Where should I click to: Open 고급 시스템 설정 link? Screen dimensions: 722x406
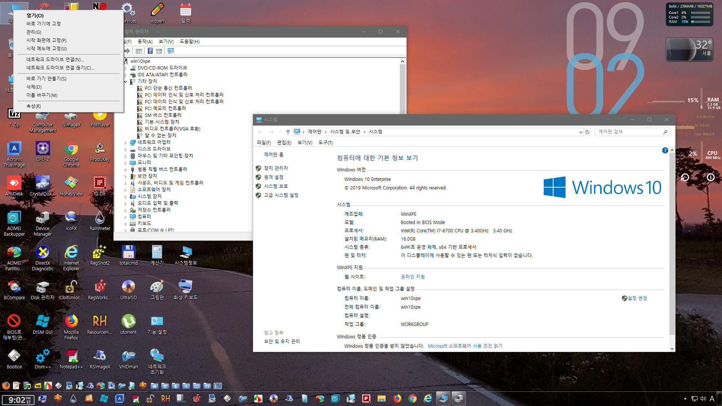(x=281, y=195)
